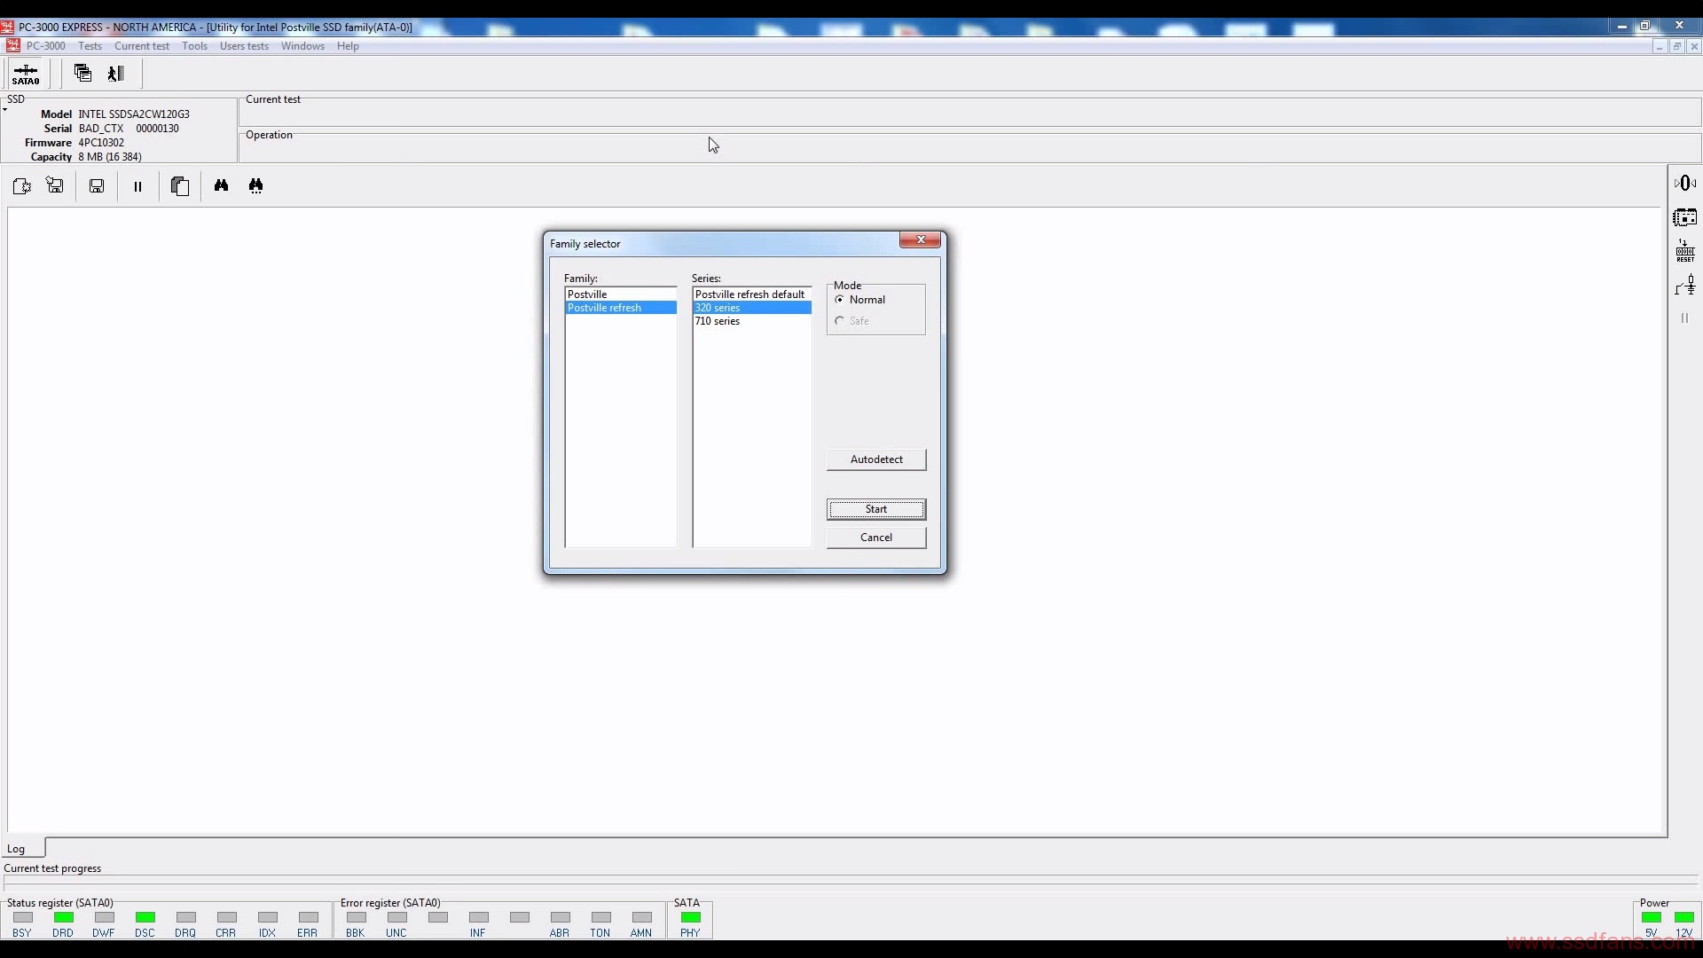The width and height of the screenshot is (1703, 958).
Task: Click the floppy disk with arrow icon
Action: click(x=56, y=185)
